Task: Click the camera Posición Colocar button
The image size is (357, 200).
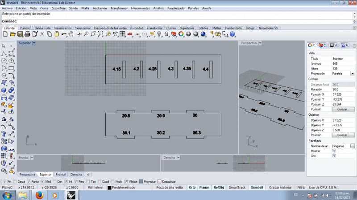Action: click(x=343, y=109)
